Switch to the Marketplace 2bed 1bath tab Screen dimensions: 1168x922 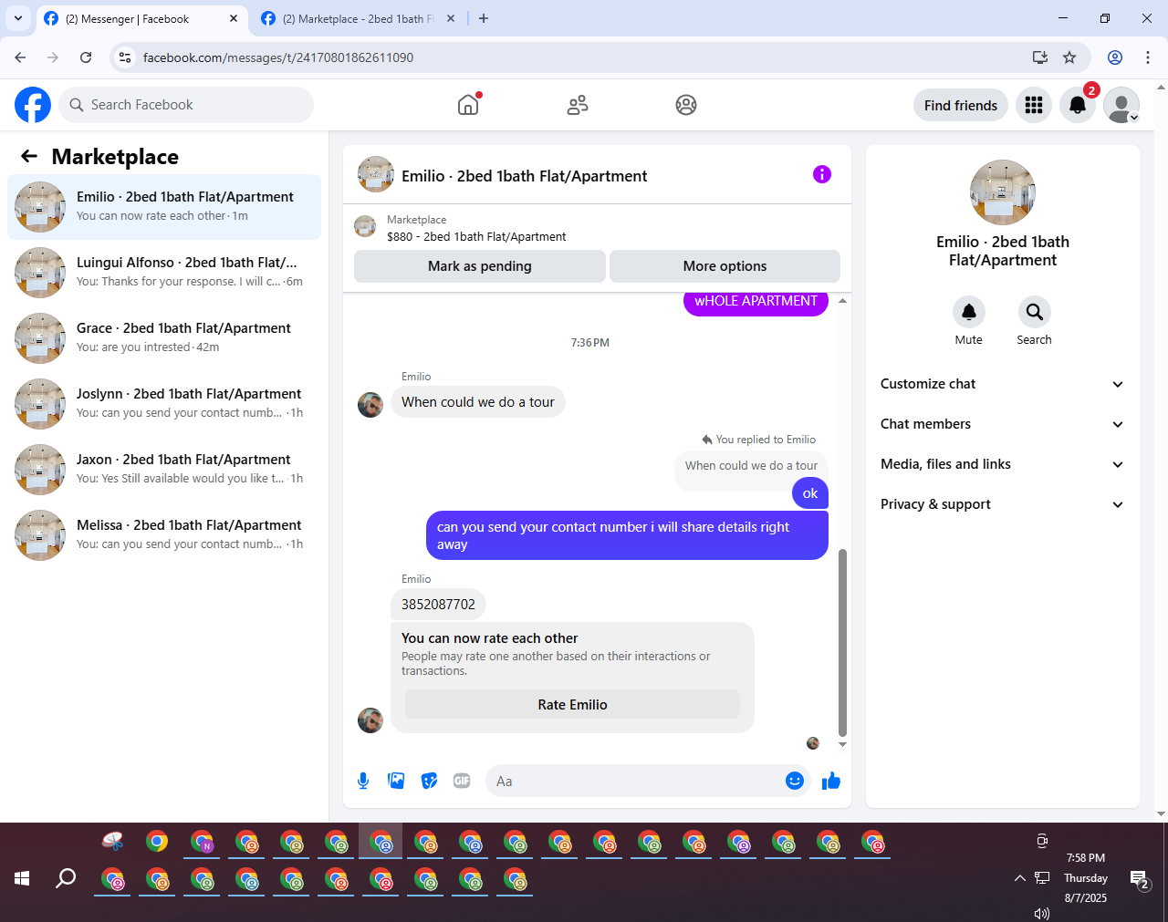pyautogui.click(x=359, y=18)
